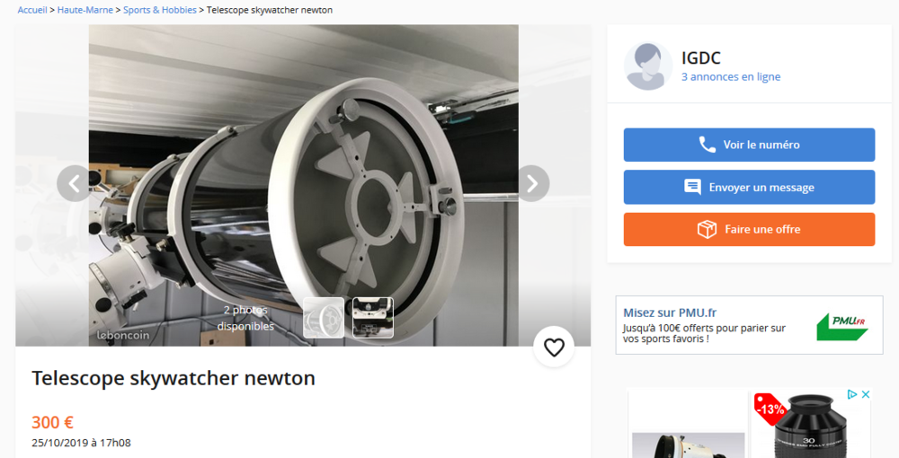Save listing with heart favorite icon
Viewport: 899px width, 458px height.
[554, 348]
